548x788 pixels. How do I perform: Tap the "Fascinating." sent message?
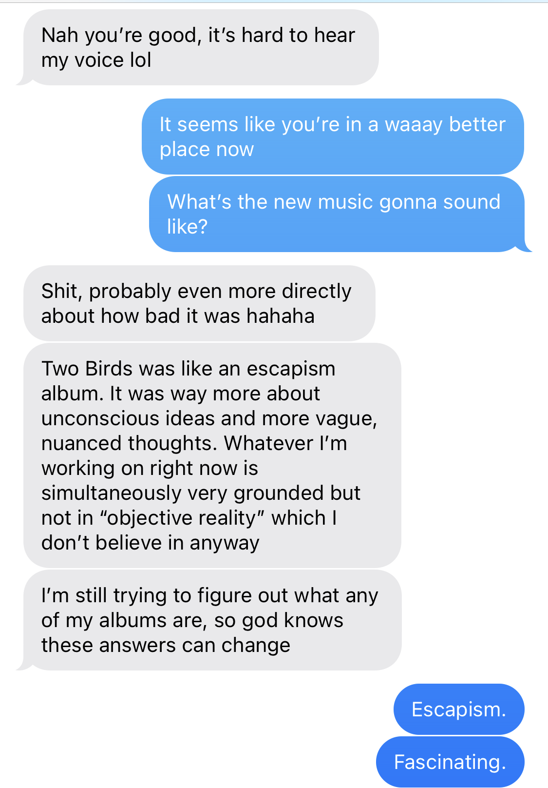[450, 762]
